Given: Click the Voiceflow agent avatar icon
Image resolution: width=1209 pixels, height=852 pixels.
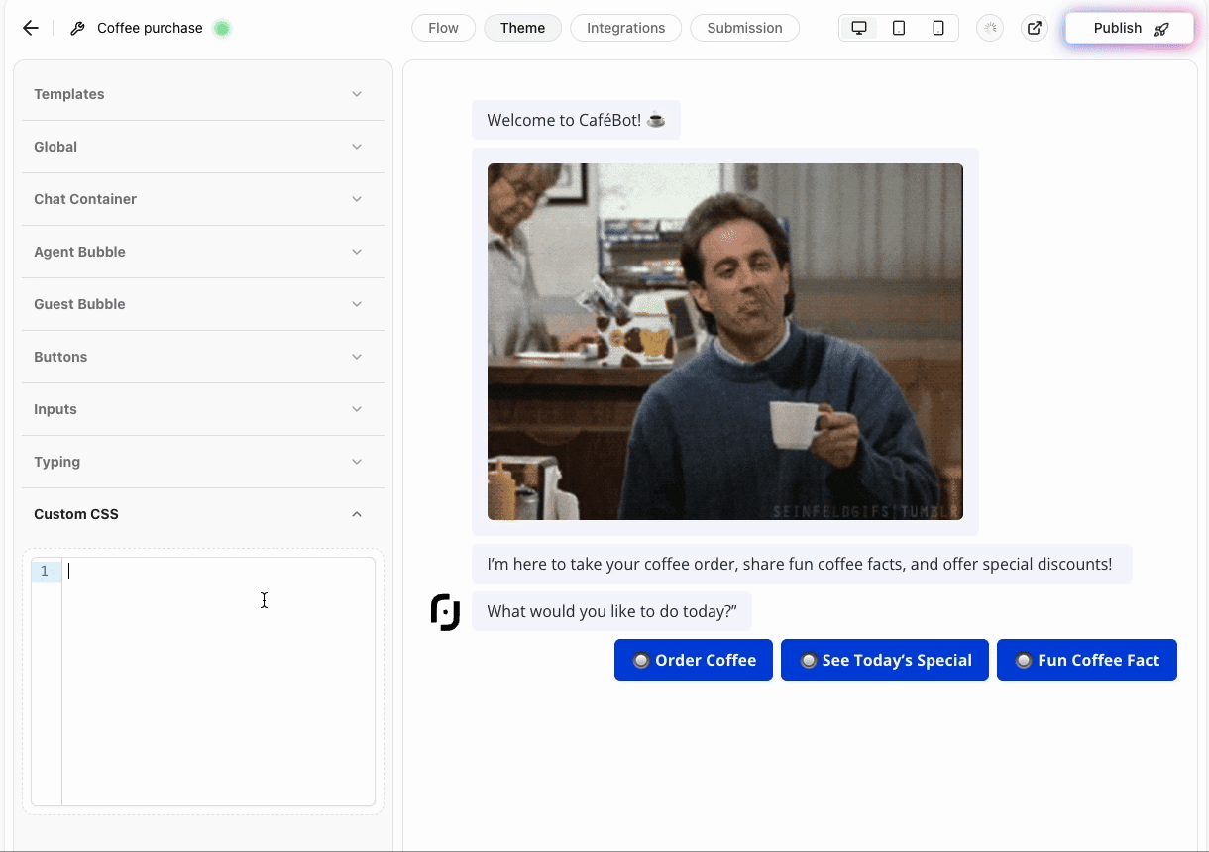Looking at the screenshot, I should point(445,611).
